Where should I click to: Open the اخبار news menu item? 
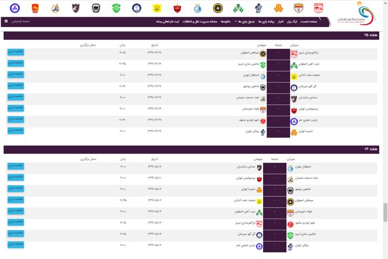[280, 22]
